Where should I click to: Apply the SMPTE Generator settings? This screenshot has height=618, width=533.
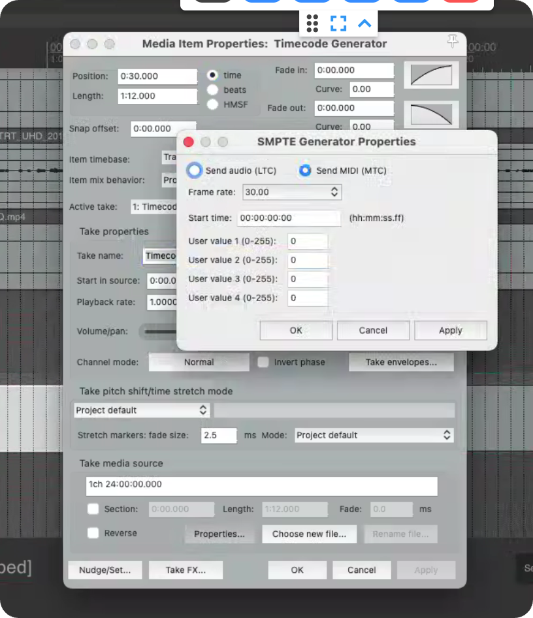click(x=451, y=331)
